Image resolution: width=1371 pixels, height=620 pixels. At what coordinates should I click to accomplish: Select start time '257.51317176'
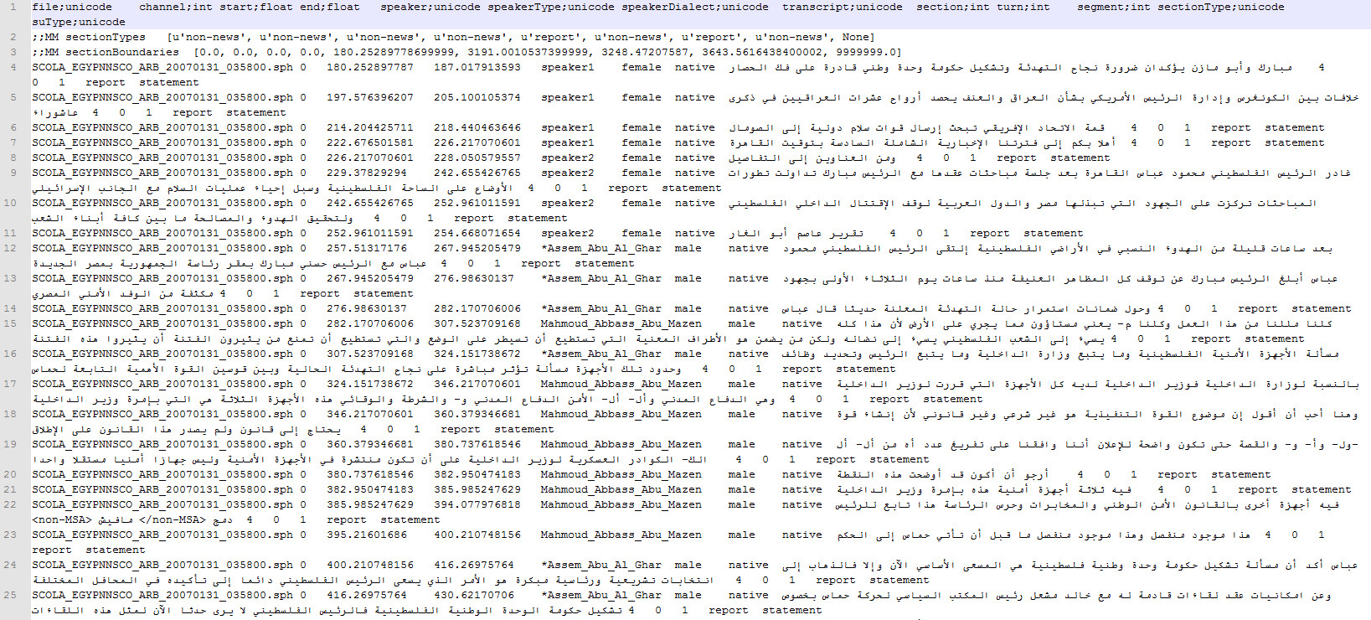367,248
